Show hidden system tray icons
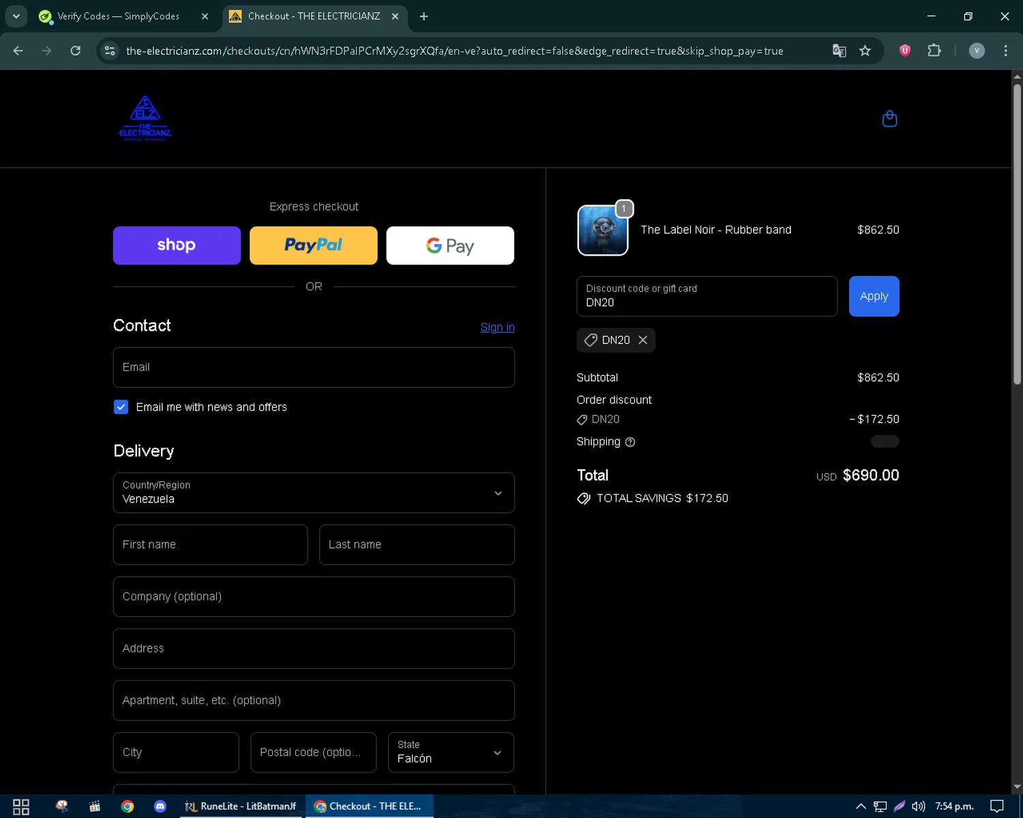The height and width of the screenshot is (818, 1023). coord(861,806)
